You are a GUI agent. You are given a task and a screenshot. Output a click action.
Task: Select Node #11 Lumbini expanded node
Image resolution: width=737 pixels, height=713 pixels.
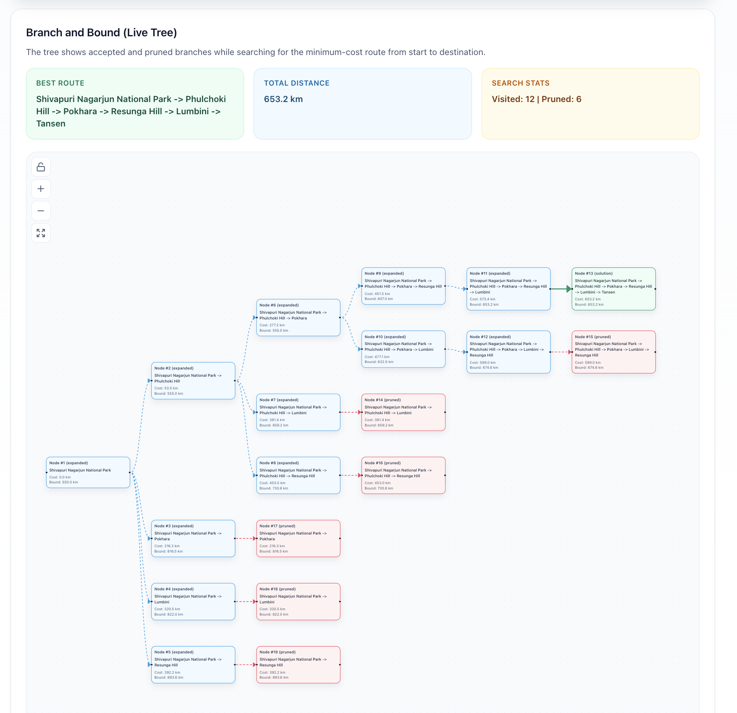(508, 289)
